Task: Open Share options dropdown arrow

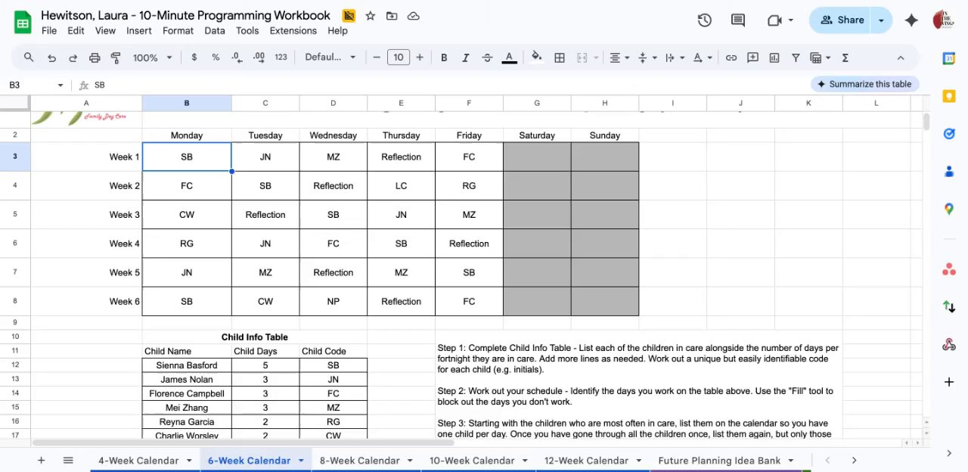Action: point(881,20)
